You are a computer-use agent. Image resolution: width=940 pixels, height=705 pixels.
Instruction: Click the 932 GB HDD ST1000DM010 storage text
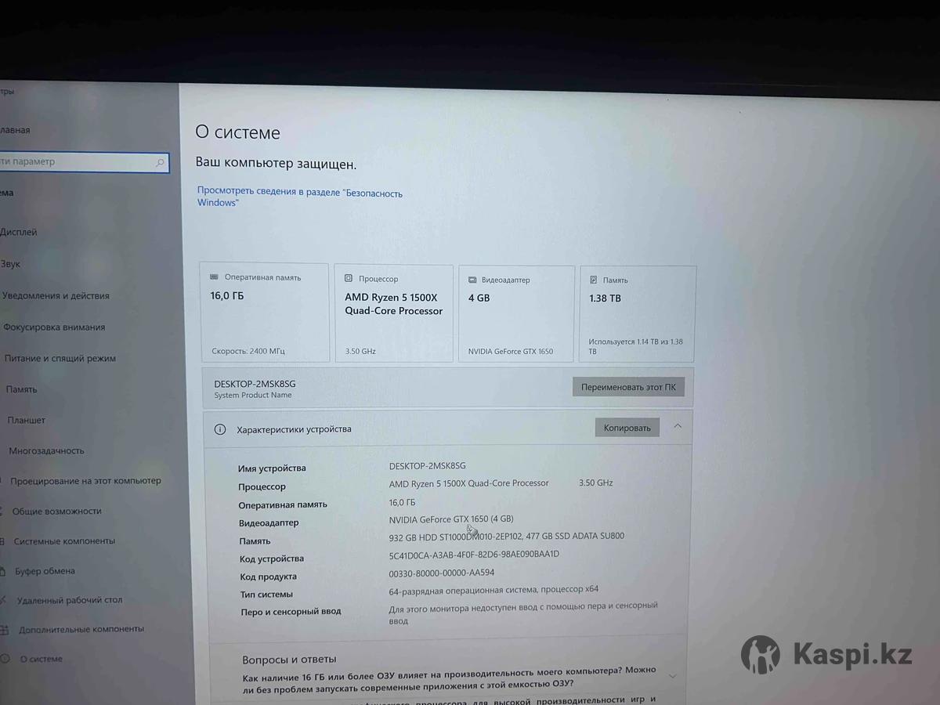(x=507, y=536)
